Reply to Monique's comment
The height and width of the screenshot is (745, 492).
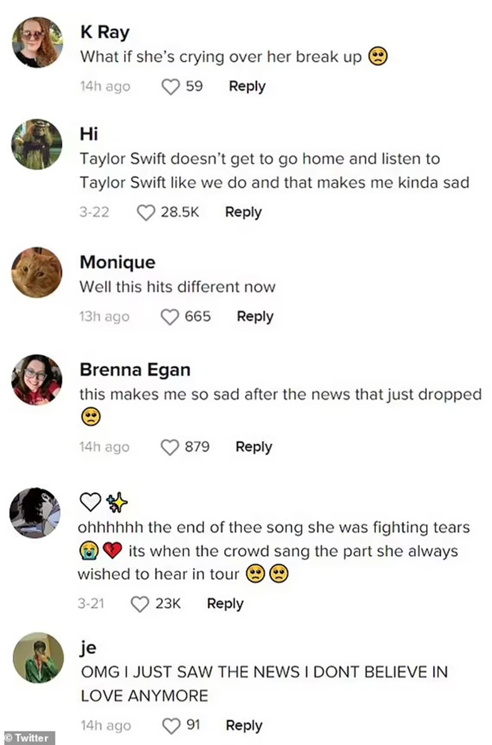254,316
